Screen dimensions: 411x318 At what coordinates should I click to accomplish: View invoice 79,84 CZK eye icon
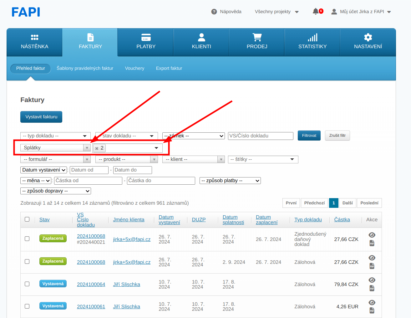(x=372, y=280)
